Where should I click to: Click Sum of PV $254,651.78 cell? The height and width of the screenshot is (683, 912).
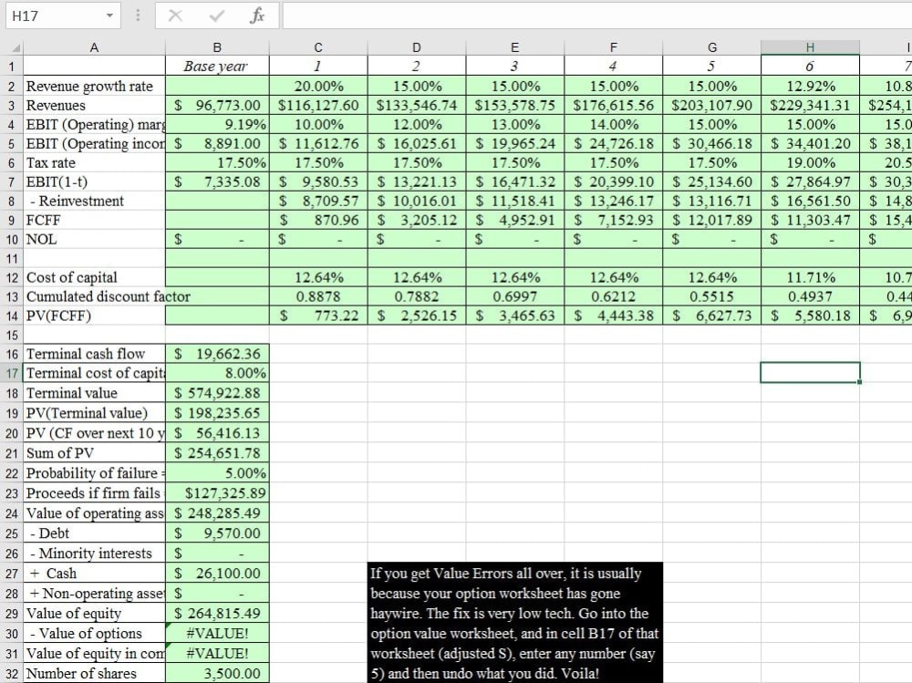tap(217, 452)
